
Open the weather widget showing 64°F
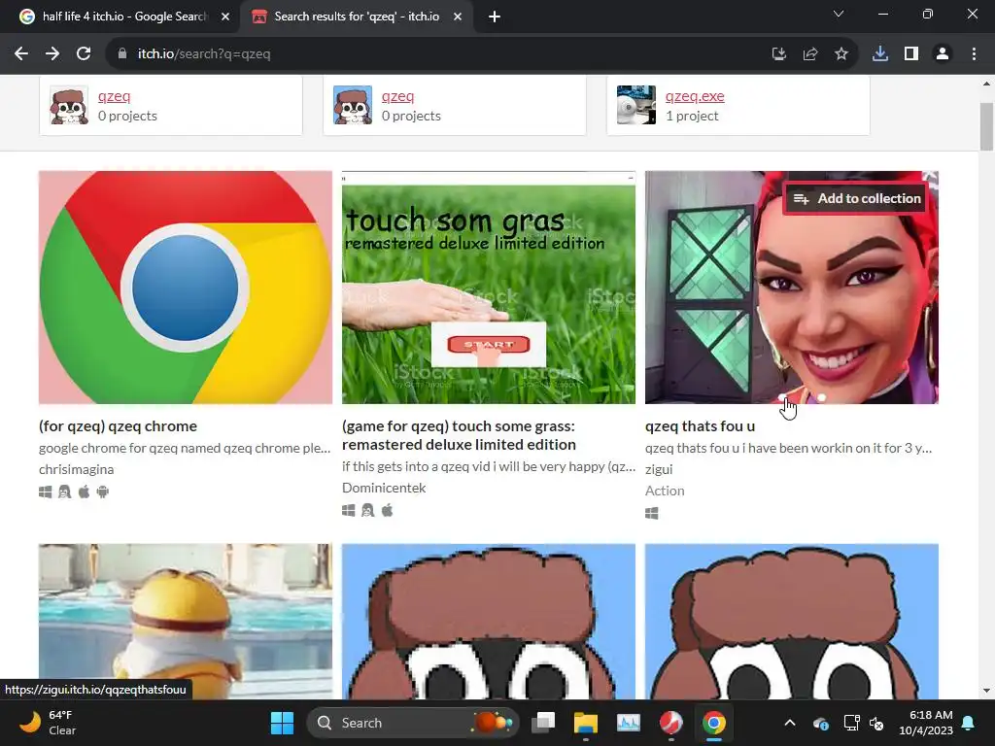tap(48, 723)
